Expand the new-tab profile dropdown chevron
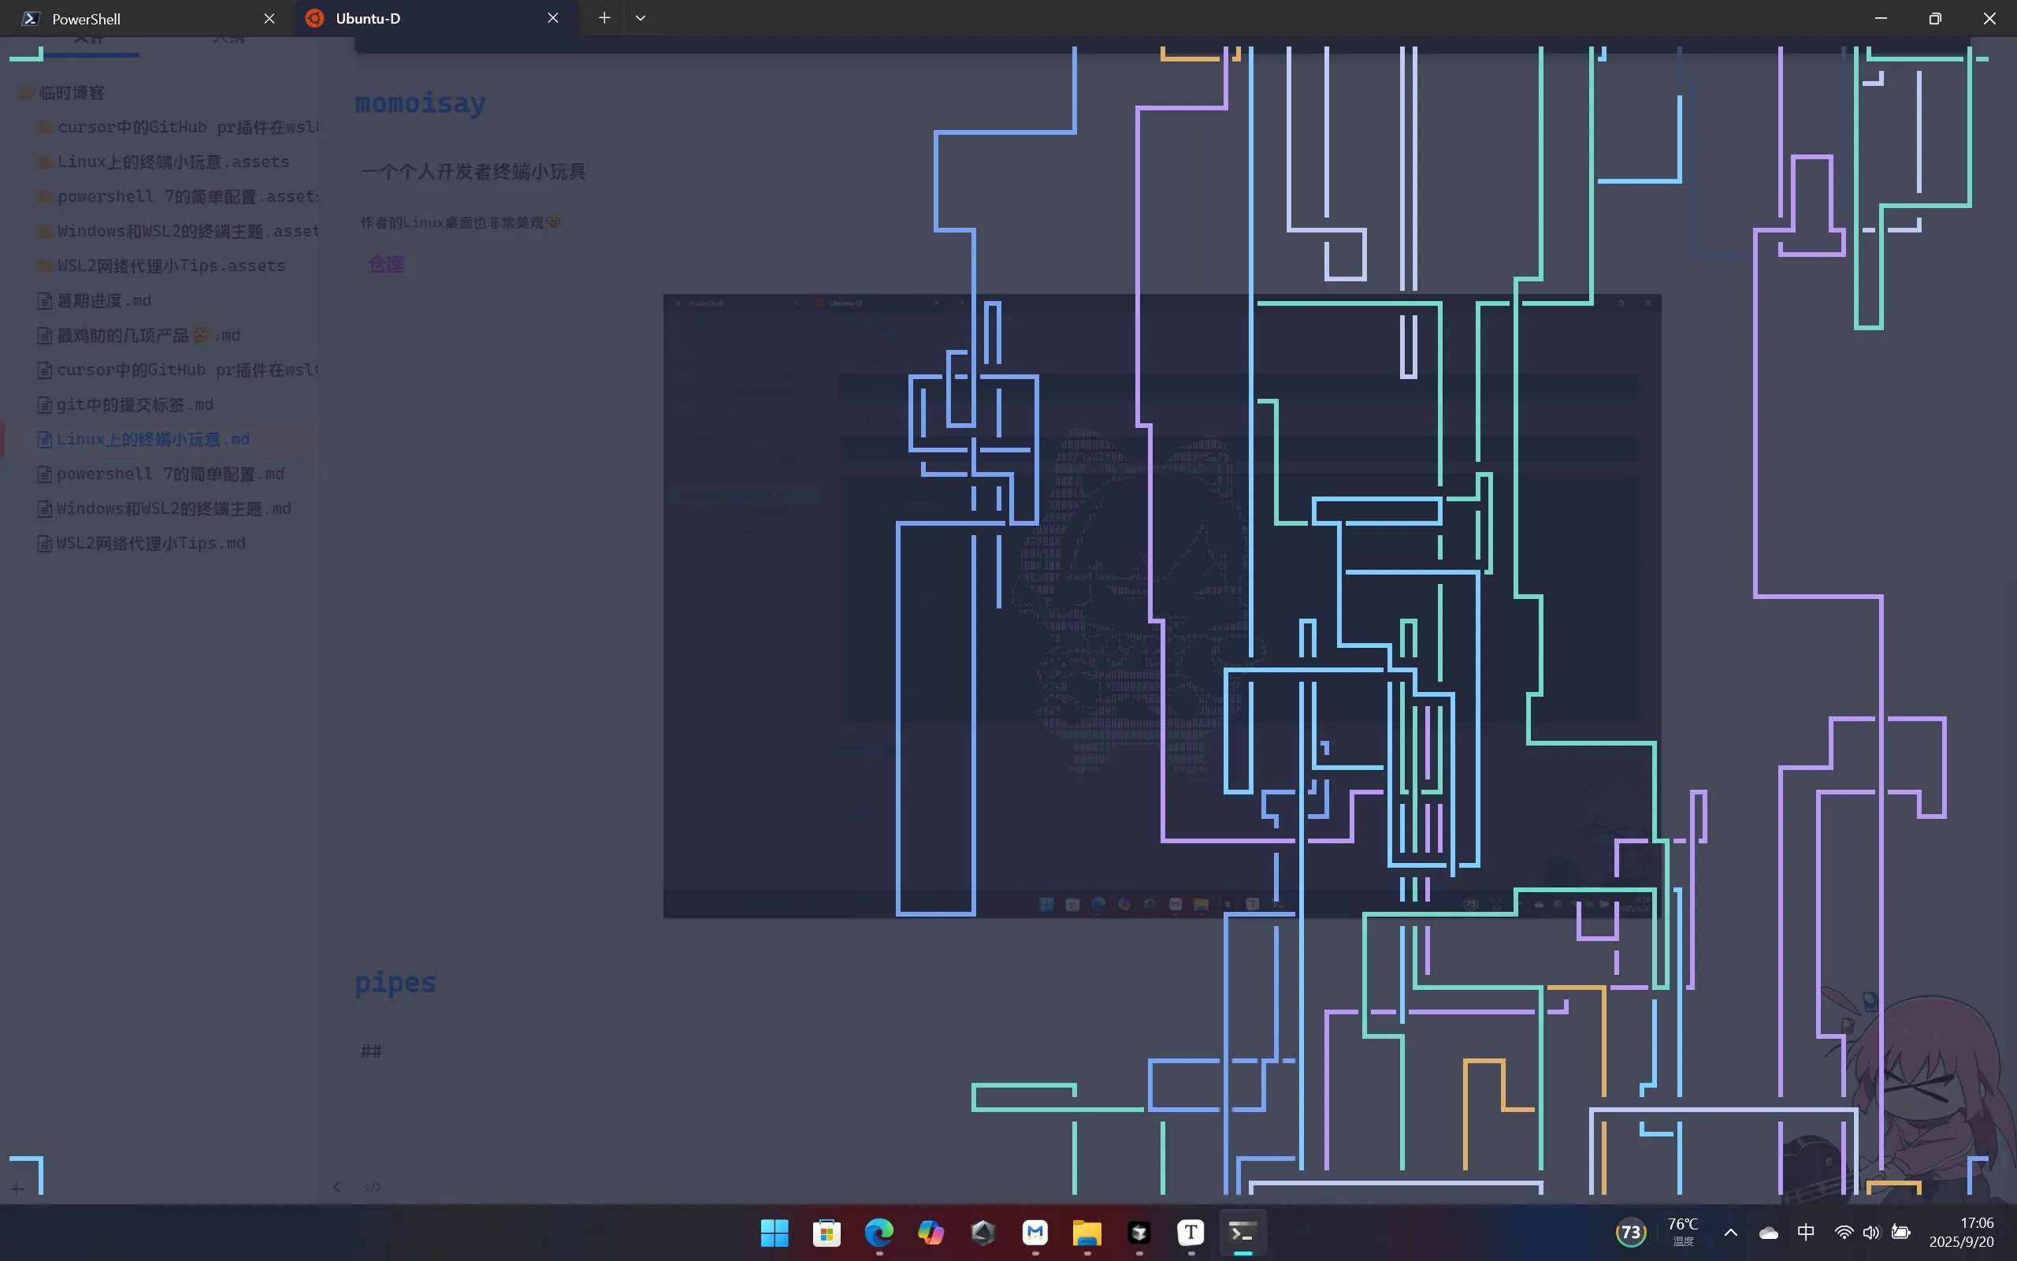This screenshot has height=1261, width=2017. click(x=640, y=18)
